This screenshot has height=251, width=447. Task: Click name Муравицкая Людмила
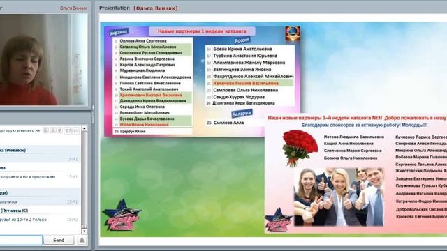[x=142, y=70]
